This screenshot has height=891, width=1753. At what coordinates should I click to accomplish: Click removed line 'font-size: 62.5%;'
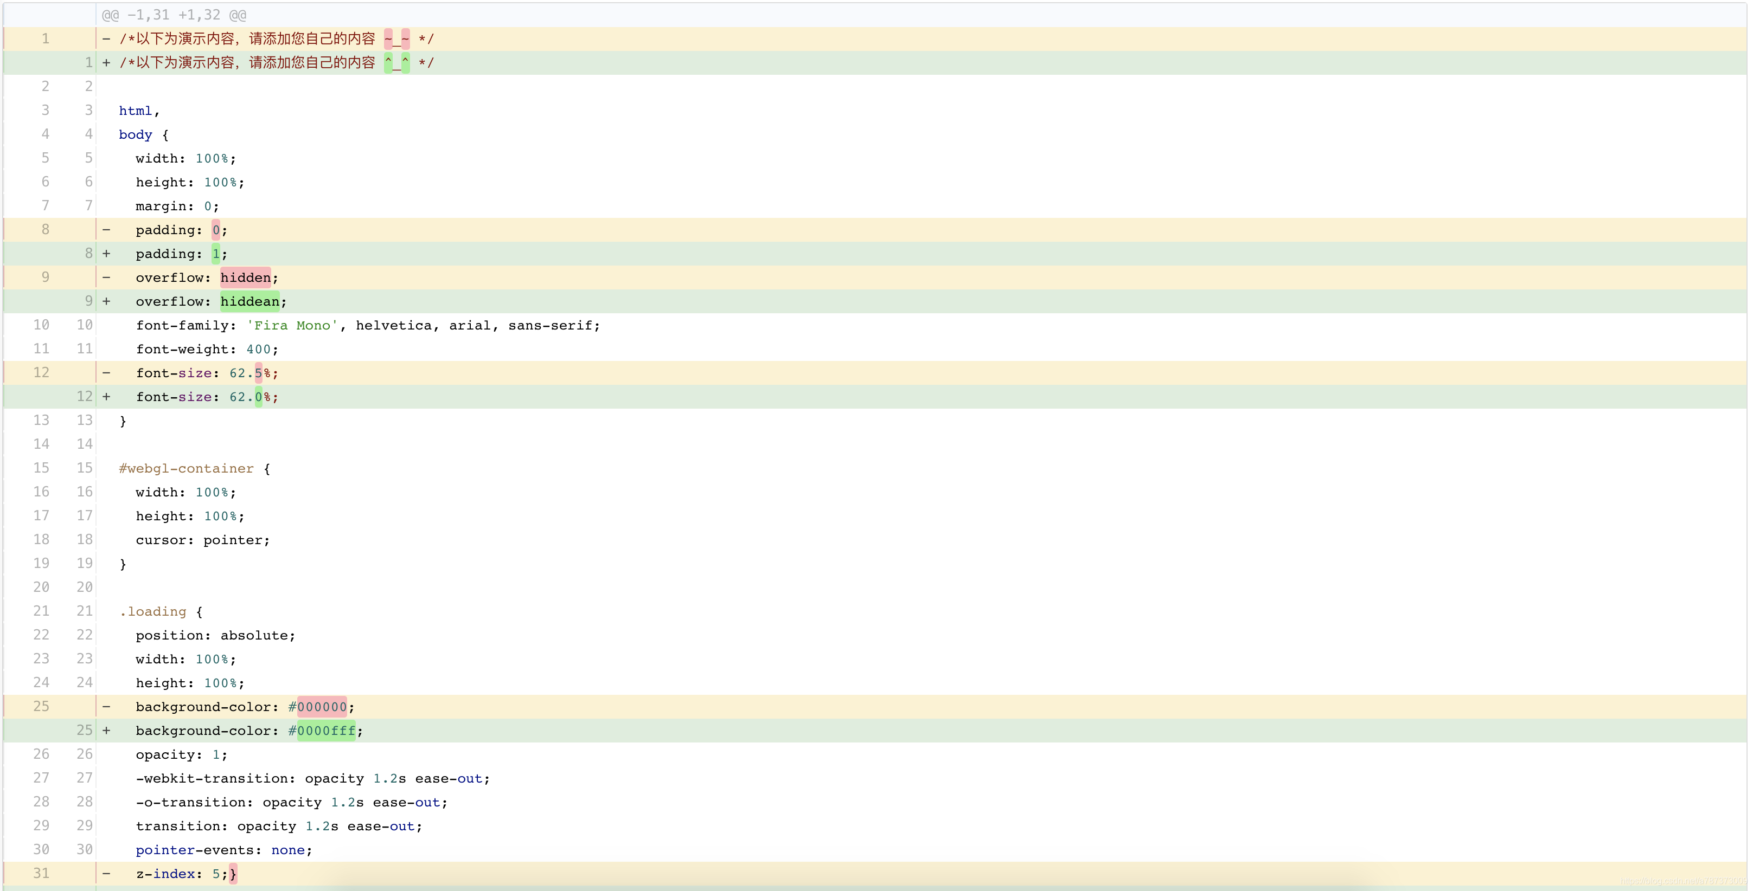(875, 373)
